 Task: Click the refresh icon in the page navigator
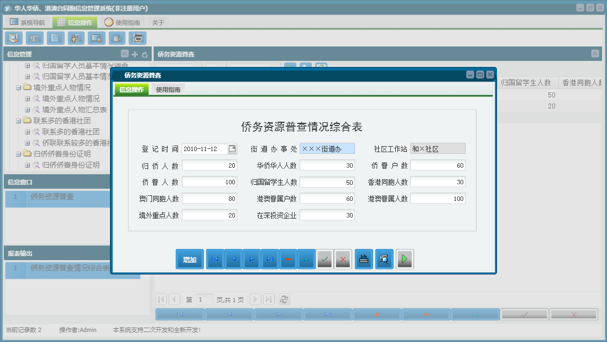pyautogui.click(x=284, y=299)
